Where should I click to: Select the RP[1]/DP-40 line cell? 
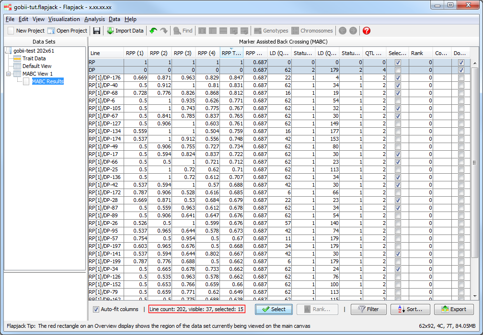(x=106, y=86)
